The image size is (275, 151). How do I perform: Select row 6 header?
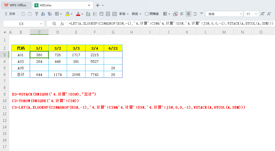coord(4,74)
